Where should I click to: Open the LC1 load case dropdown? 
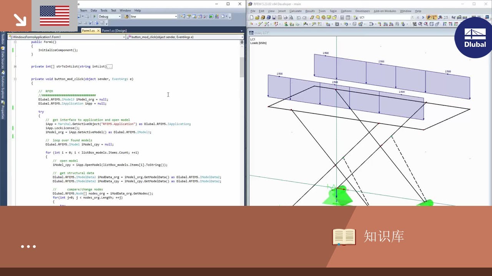pos(412,17)
